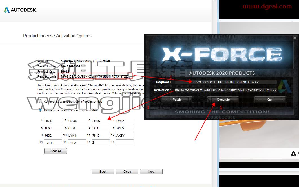Close the X-Force window with X icon
The image size is (299, 187).
point(295,38)
